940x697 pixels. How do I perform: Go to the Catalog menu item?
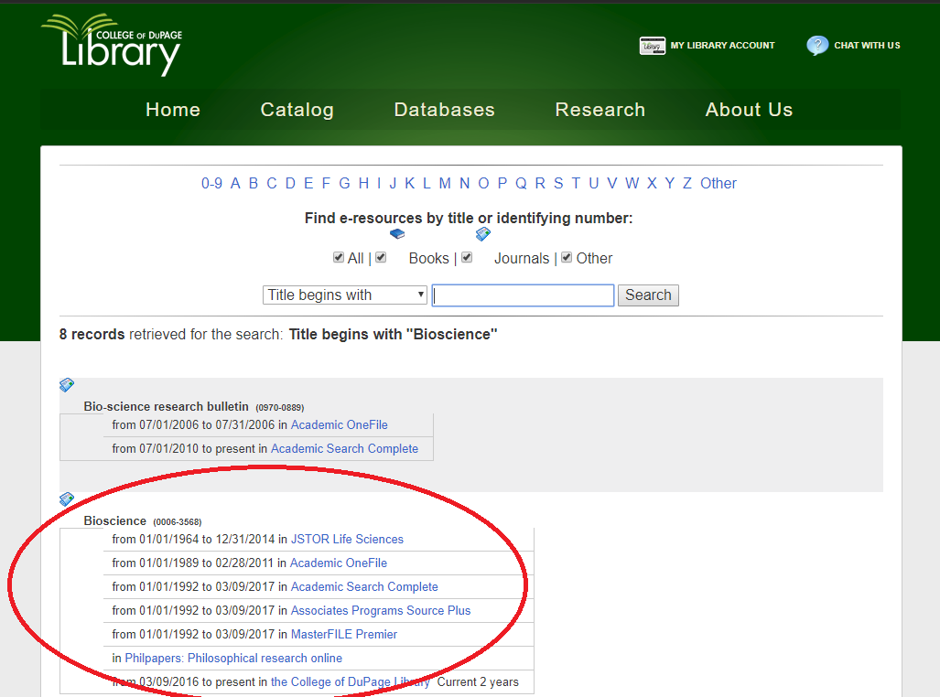pos(297,110)
